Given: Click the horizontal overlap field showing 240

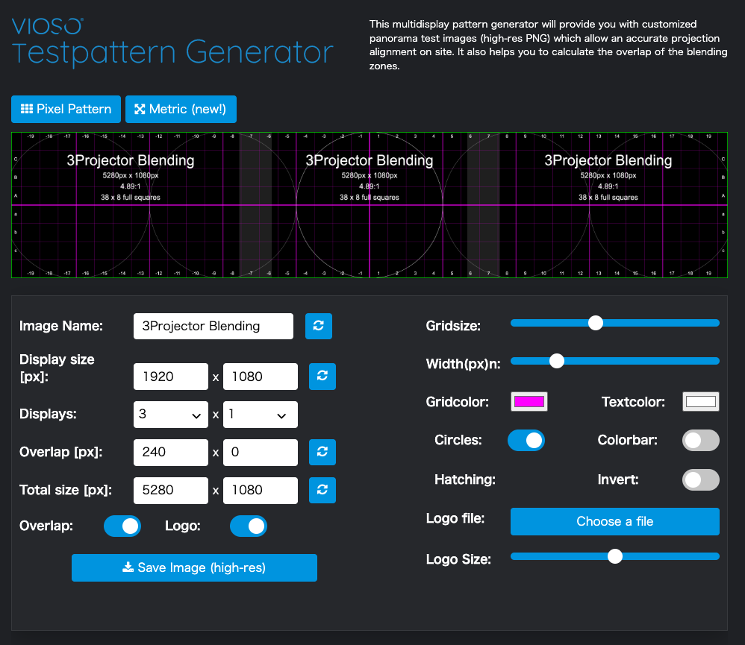Looking at the screenshot, I should (x=170, y=452).
